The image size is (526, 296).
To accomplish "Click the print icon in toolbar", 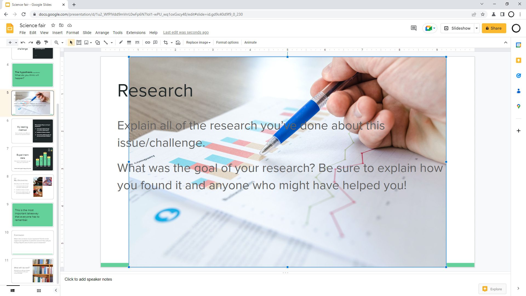I will [38, 42].
